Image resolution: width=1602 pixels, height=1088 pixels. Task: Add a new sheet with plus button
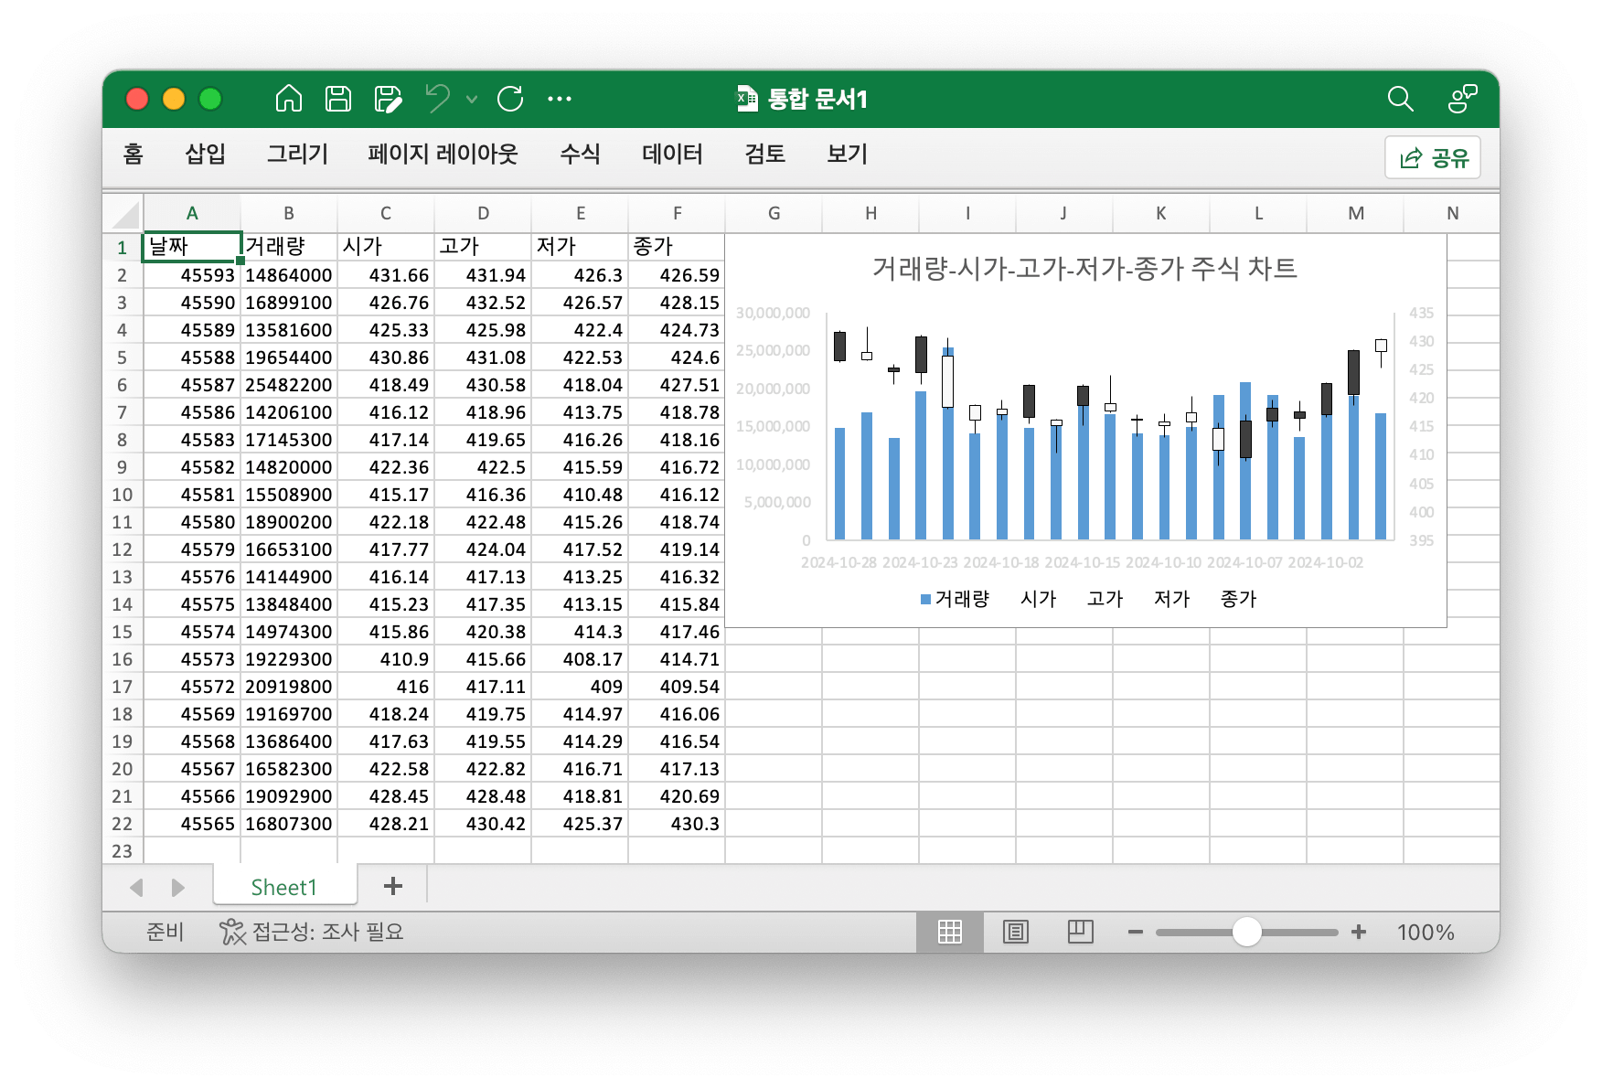point(393,886)
